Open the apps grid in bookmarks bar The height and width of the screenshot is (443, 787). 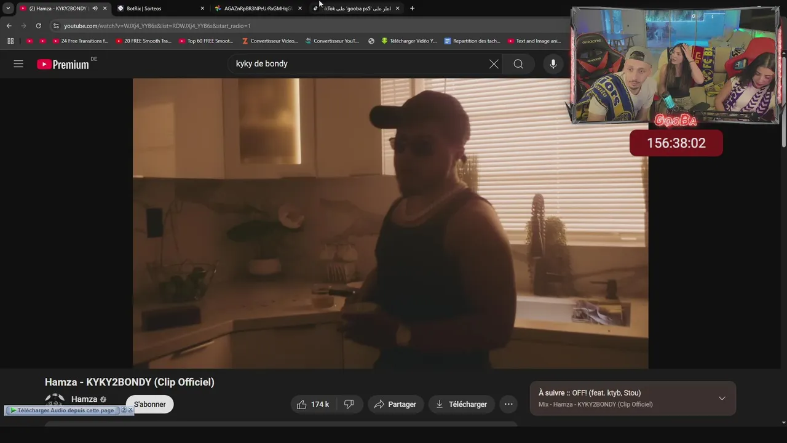click(10, 41)
